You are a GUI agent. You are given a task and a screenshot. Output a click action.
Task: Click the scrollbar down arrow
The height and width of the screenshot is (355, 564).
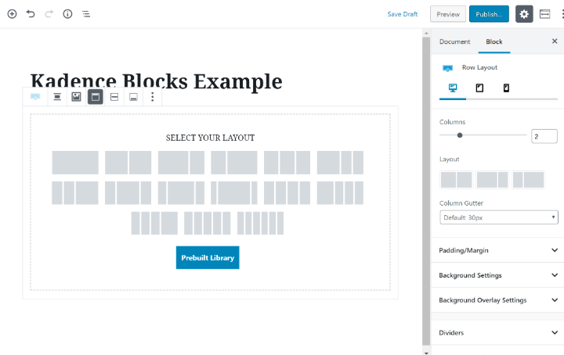click(426, 353)
